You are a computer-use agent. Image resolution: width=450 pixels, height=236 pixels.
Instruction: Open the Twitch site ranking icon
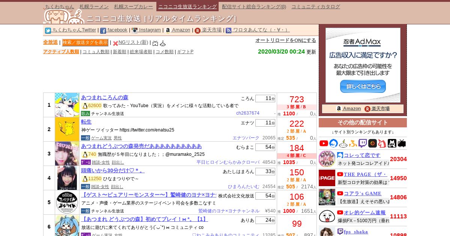tap(363, 143)
